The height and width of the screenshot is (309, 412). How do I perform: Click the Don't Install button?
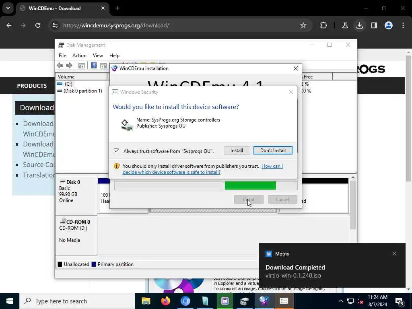pos(273,150)
